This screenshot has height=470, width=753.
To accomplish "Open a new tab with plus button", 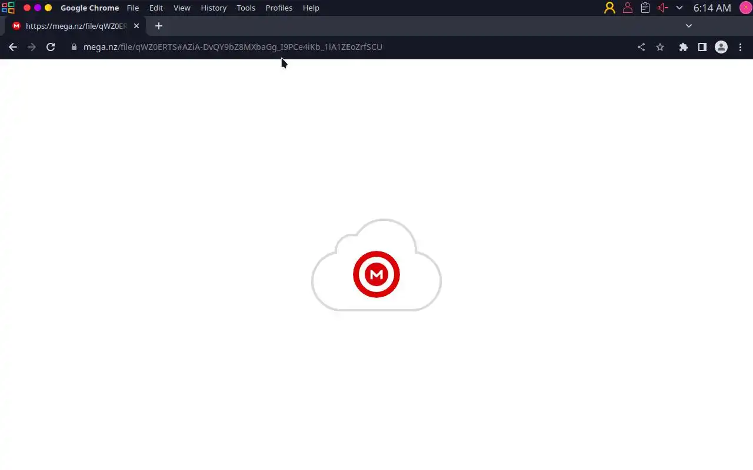I will tap(159, 26).
